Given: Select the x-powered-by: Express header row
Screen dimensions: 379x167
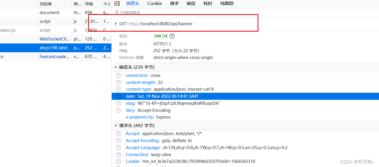Looking at the screenshot, I should [245, 117].
